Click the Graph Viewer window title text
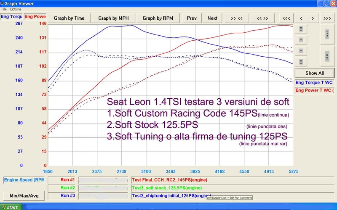Image resolution: width=337 pixels, height=210 pixels. [x=19, y=3]
